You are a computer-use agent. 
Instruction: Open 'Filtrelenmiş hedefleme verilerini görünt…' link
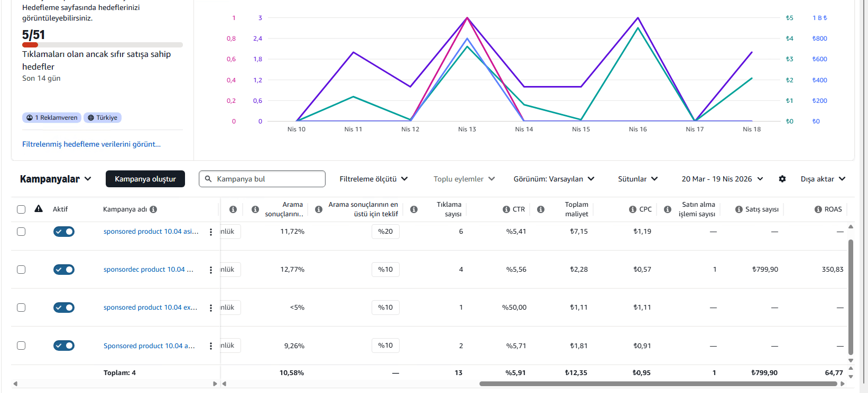(91, 144)
